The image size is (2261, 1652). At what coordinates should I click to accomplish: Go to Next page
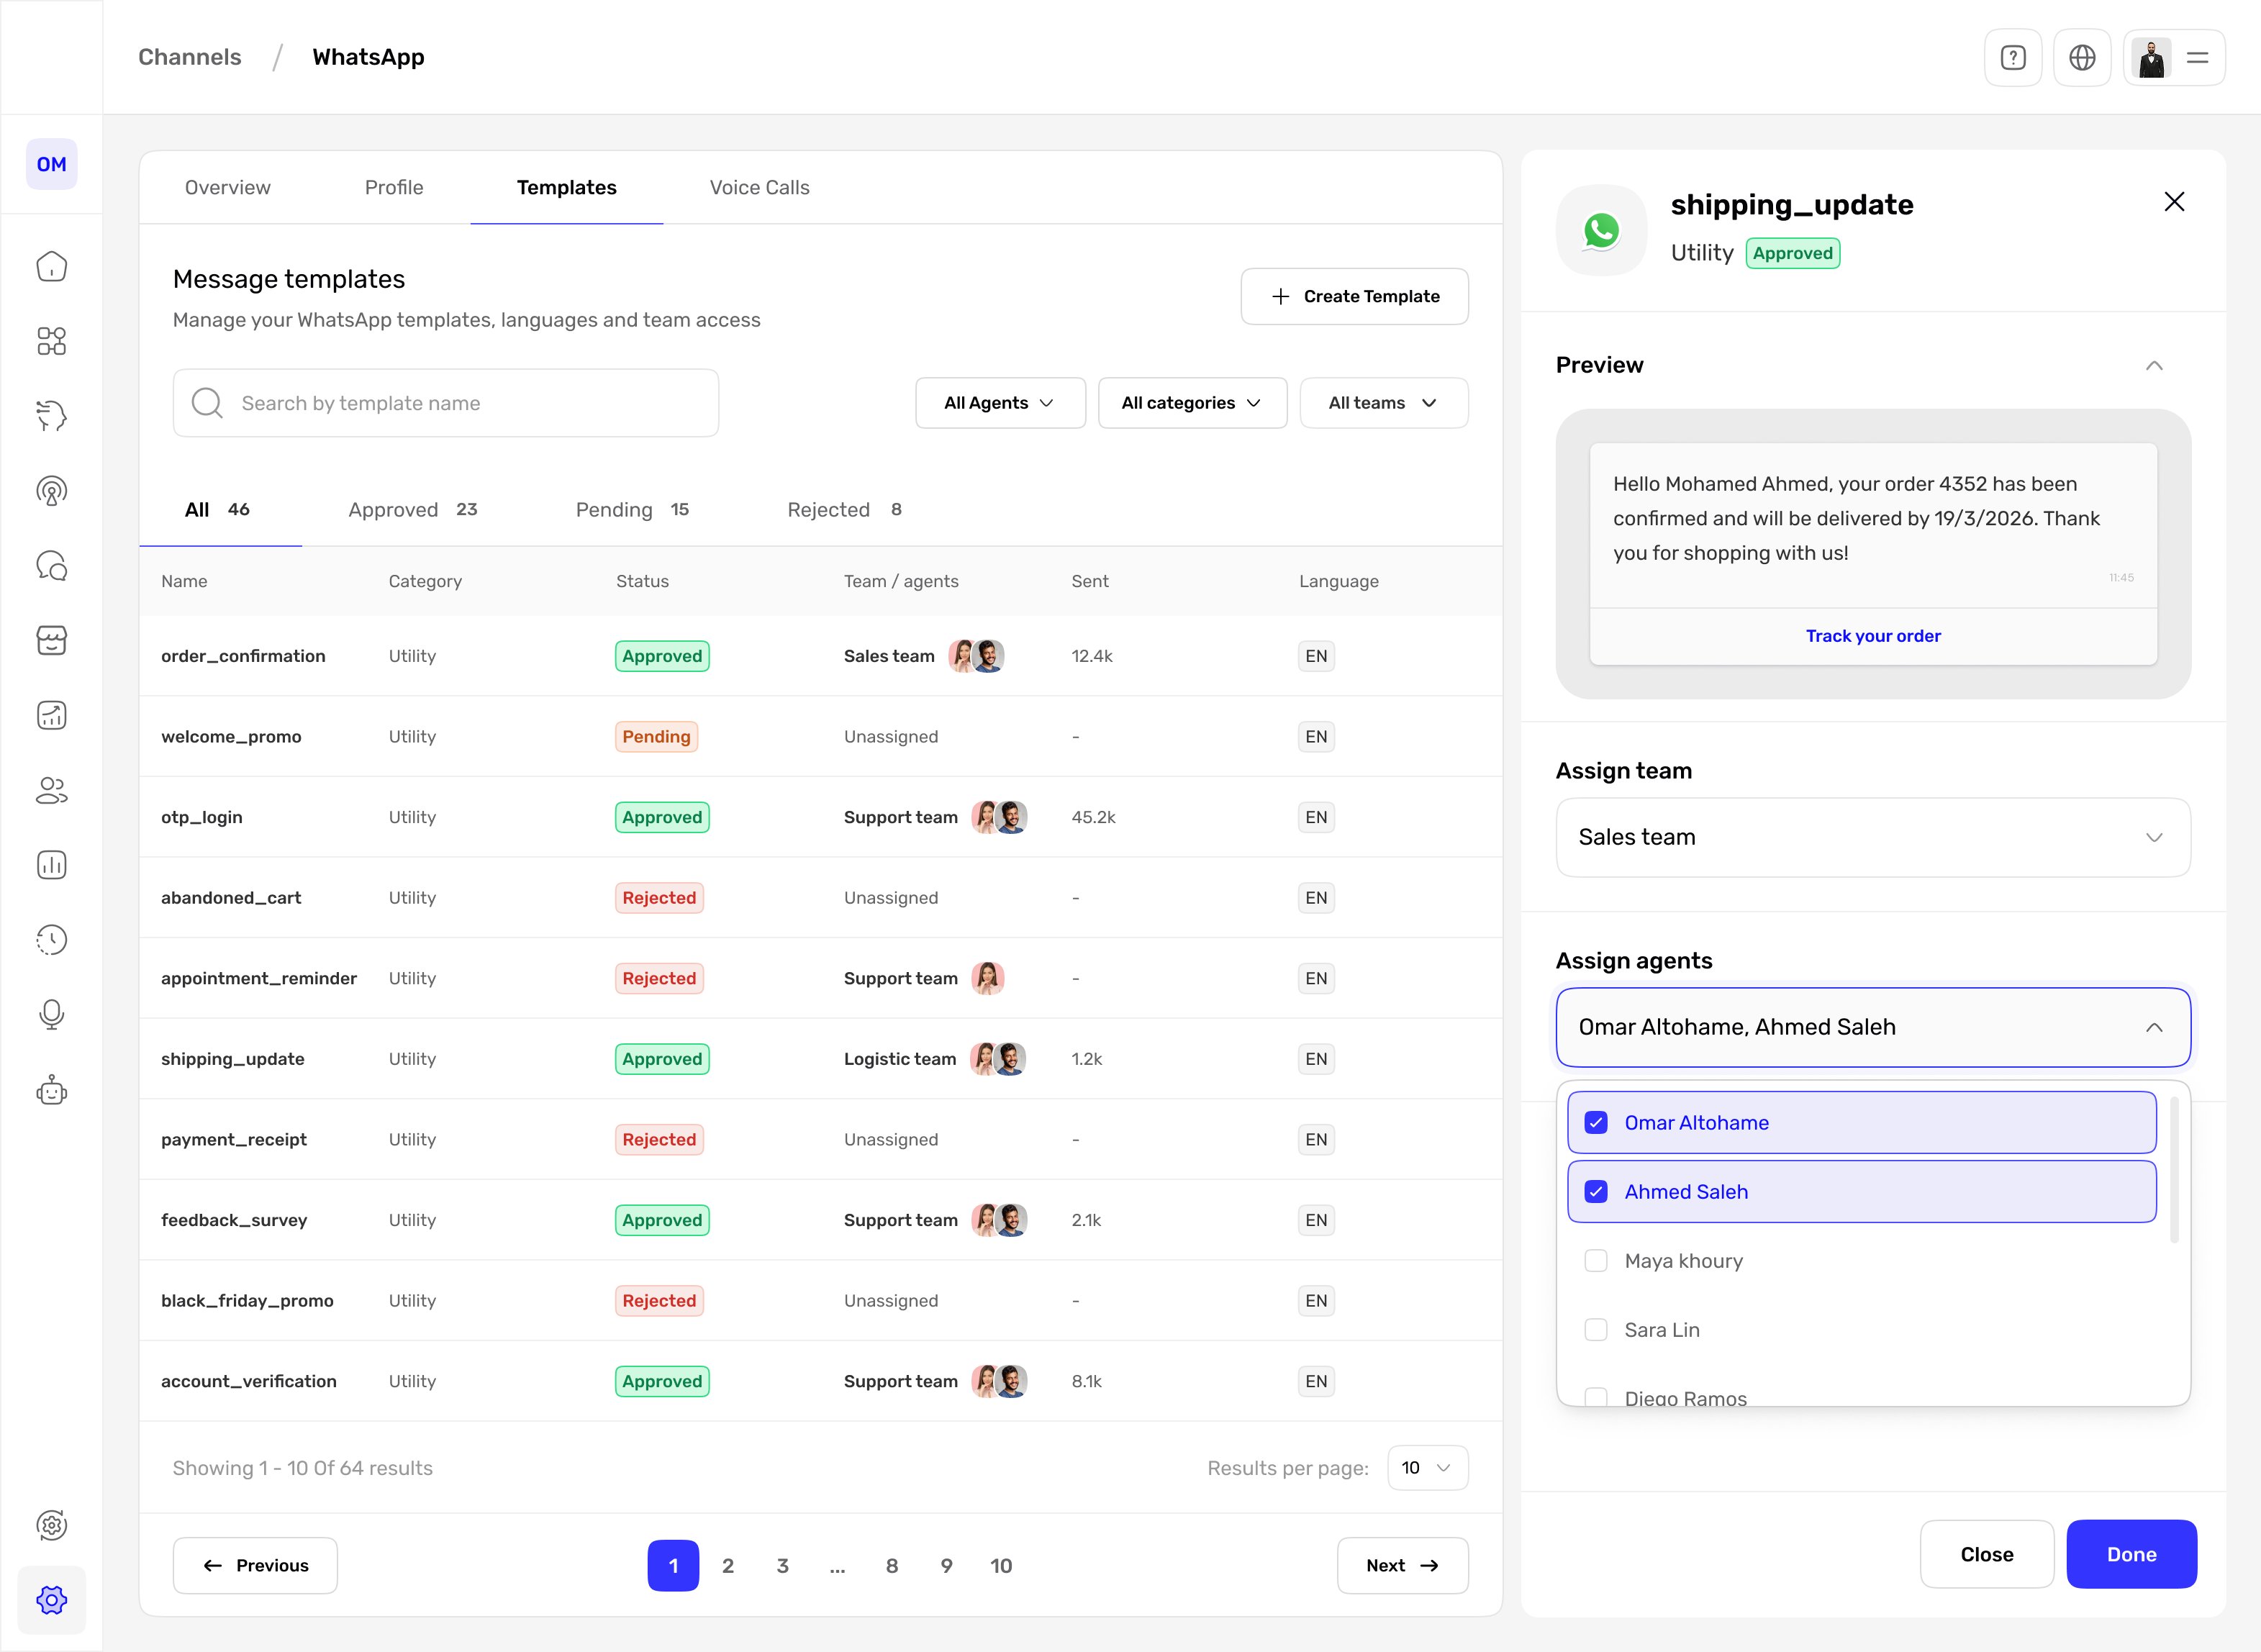click(x=1402, y=1565)
